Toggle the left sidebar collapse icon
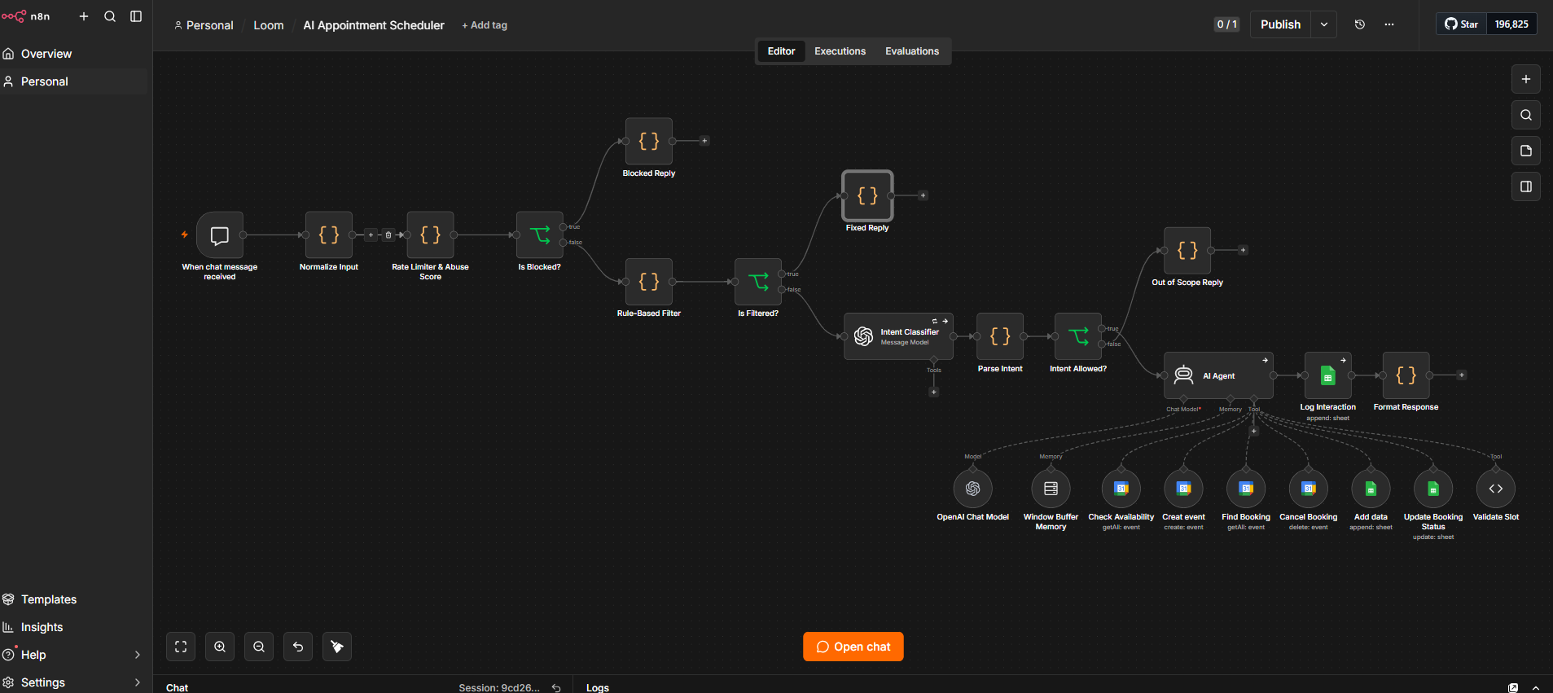This screenshot has height=693, width=1553. (136, 16)
